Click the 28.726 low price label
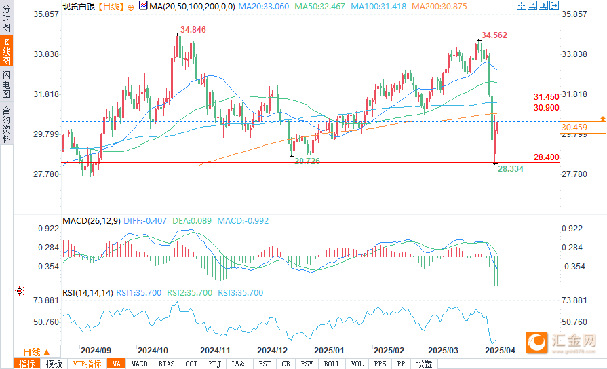The width and height of the screenshot is (607, 369). tap(307, 161)
